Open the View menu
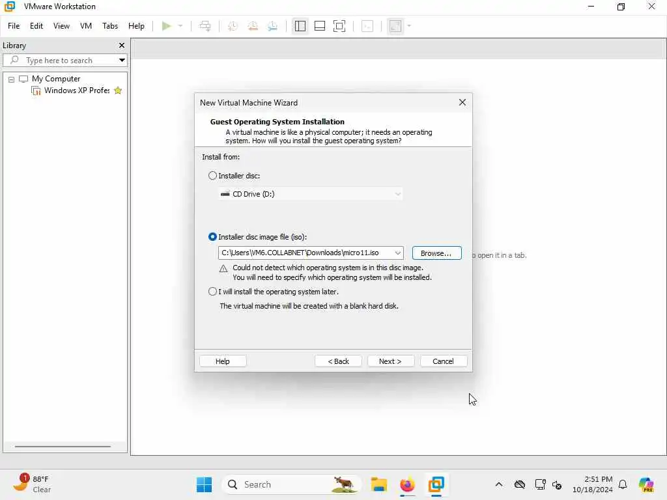The height and width of the screenshot is (500, 667). click(61, 26)
